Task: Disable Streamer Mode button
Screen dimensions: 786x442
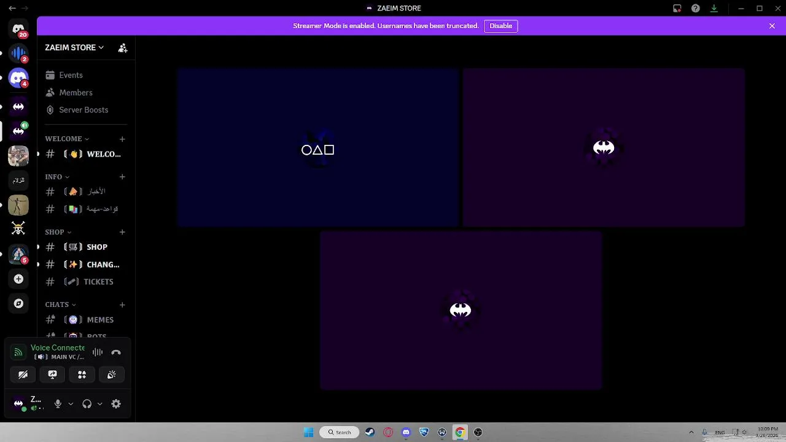Action: point(500,26)
